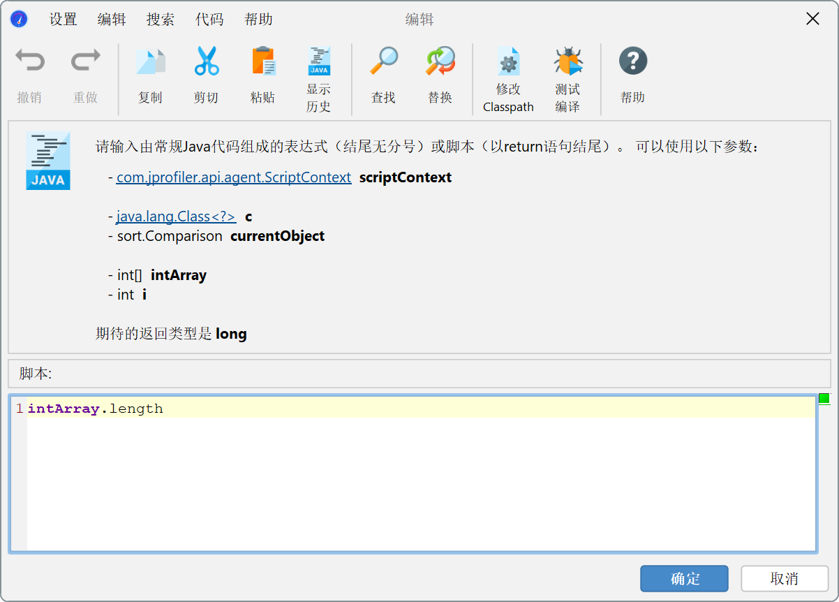Click the 撤销 (undo) toolbar icon

pyautogui.click(x=29, y=61)
